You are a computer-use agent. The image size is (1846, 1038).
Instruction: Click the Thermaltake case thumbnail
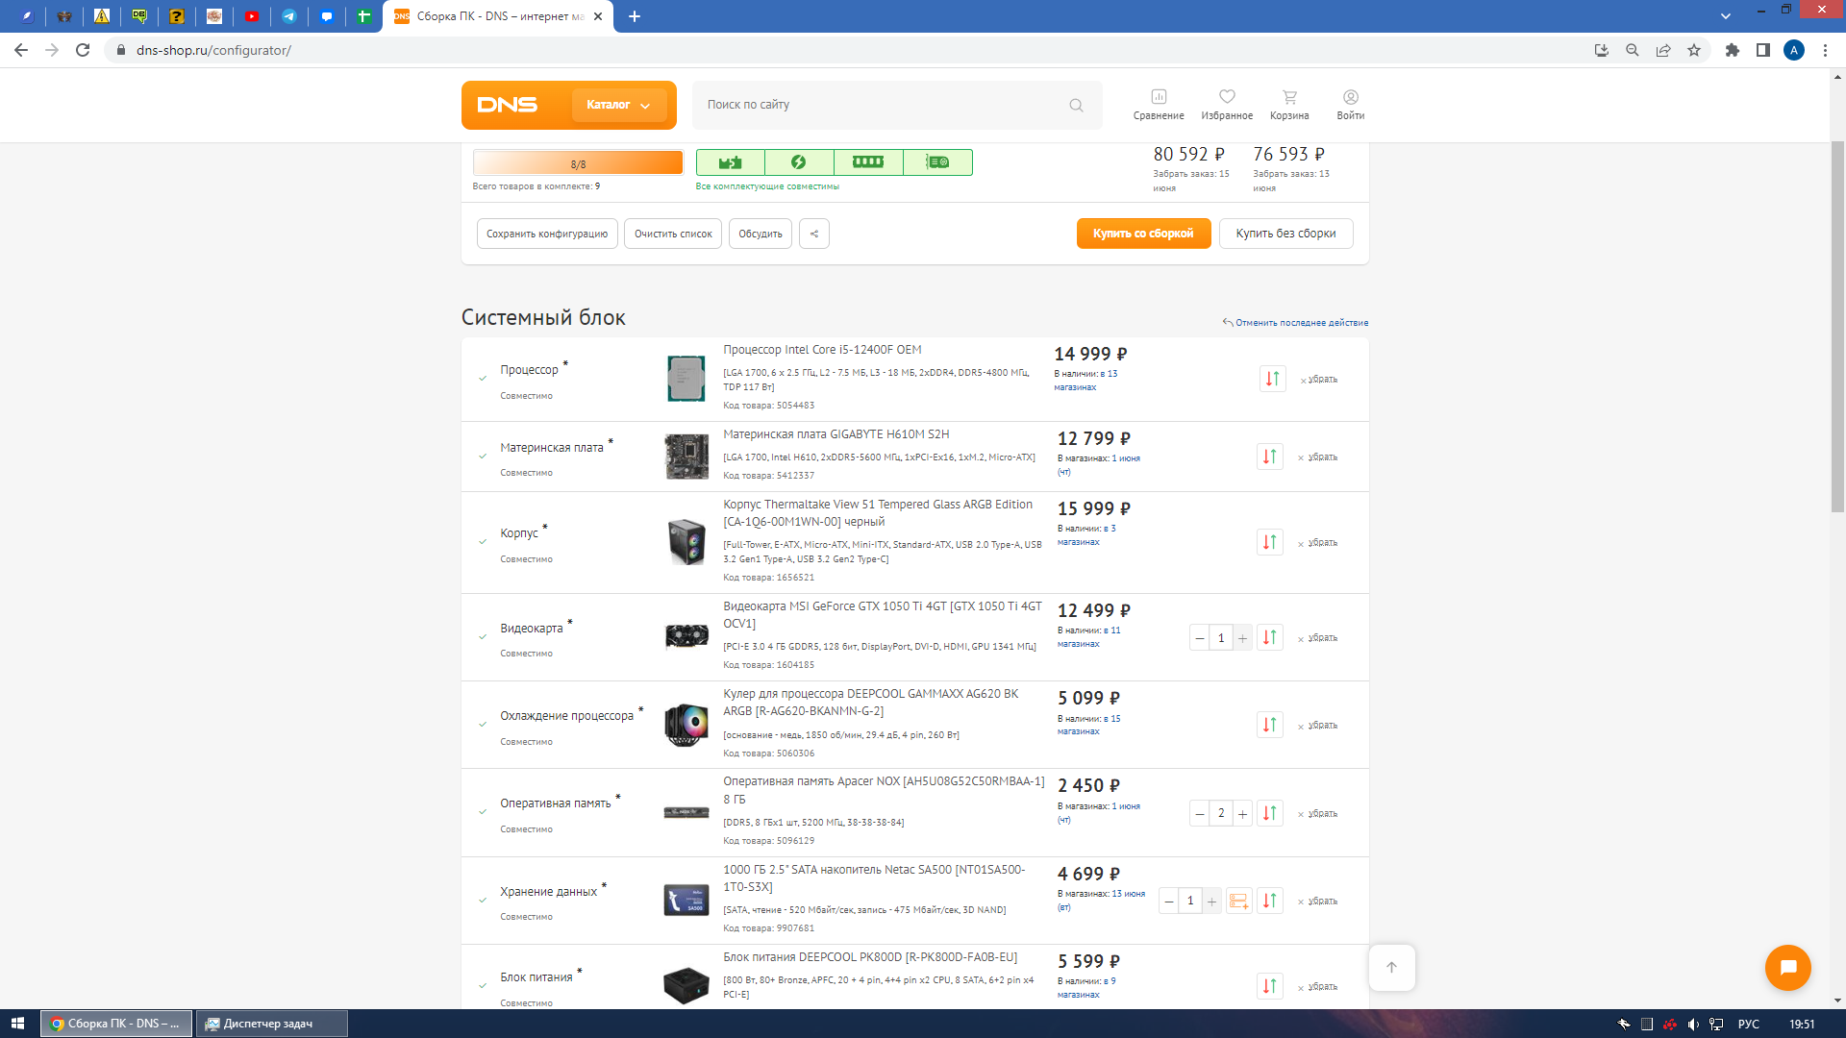(686, 542)
